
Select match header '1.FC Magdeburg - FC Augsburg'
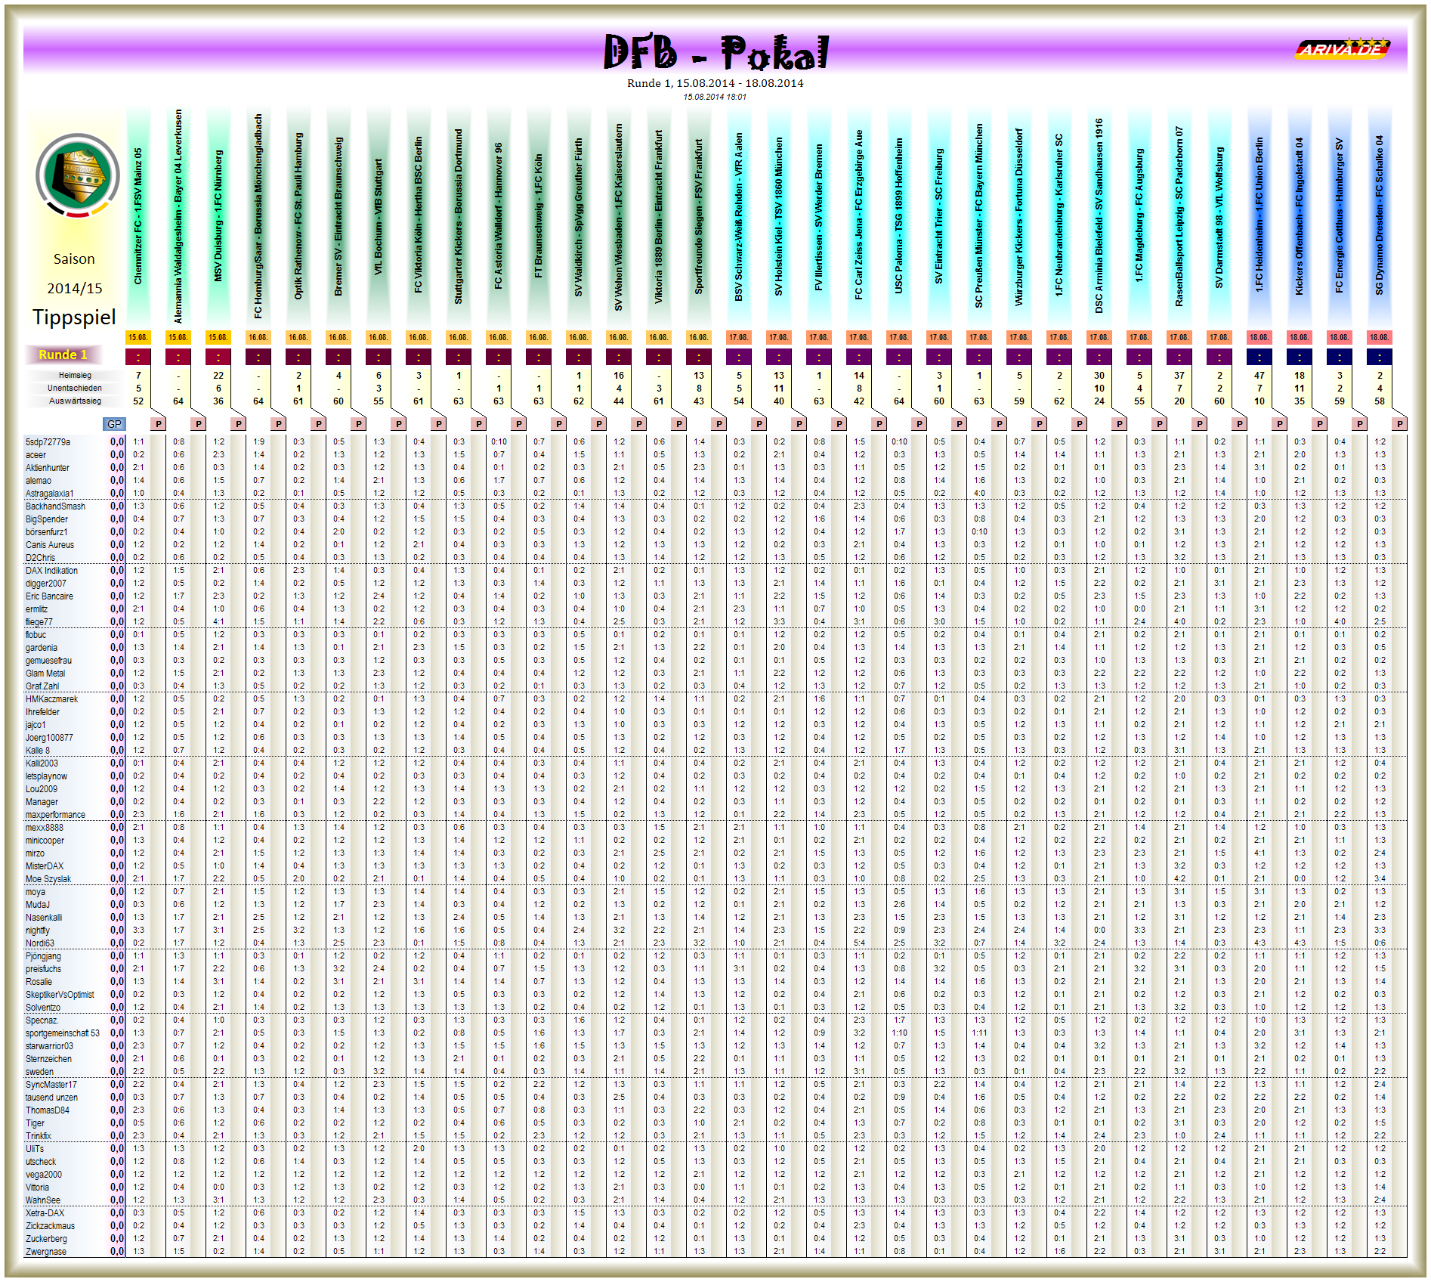[1139, 217]
